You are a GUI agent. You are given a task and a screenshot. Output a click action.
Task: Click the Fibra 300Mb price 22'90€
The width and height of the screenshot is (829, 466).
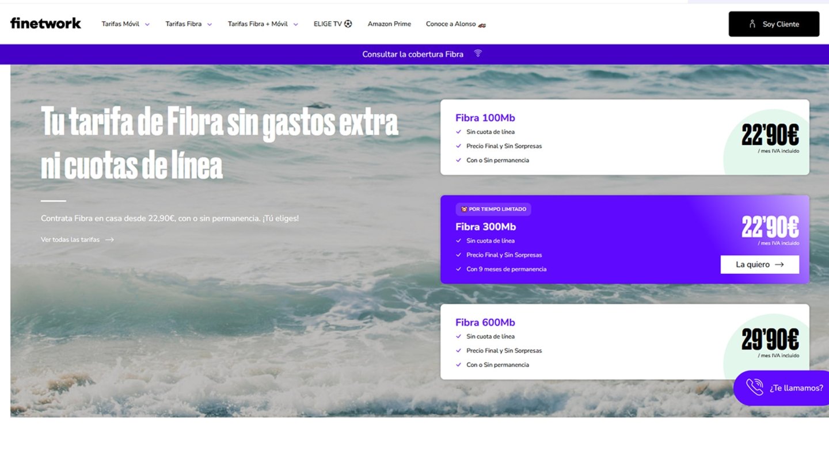click(770, 227)
